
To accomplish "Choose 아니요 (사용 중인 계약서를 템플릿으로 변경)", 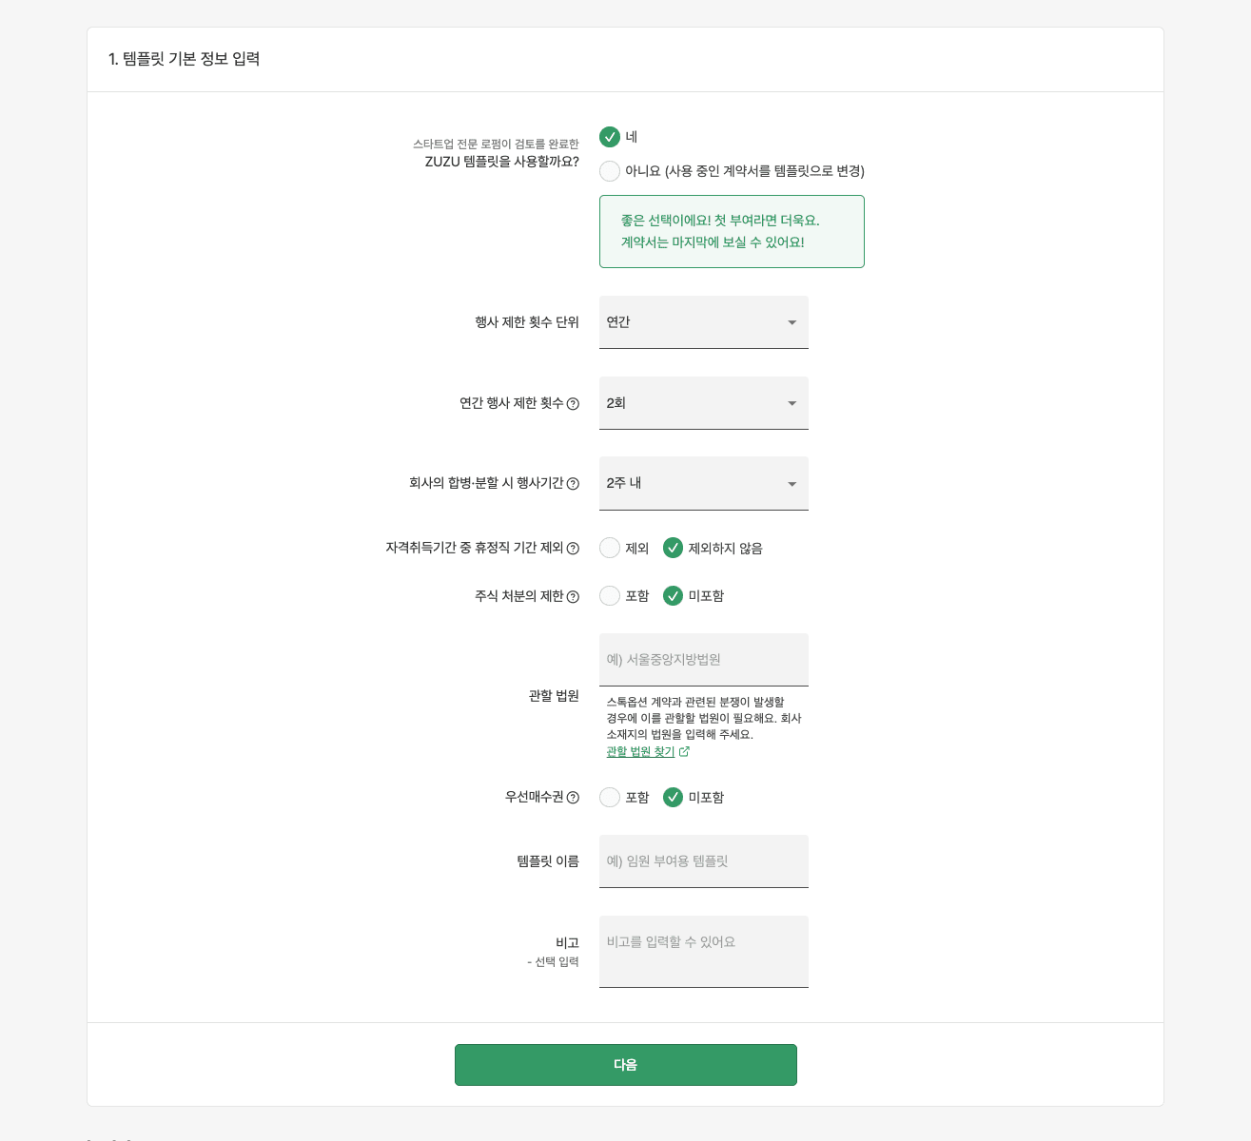I will 610,171.
